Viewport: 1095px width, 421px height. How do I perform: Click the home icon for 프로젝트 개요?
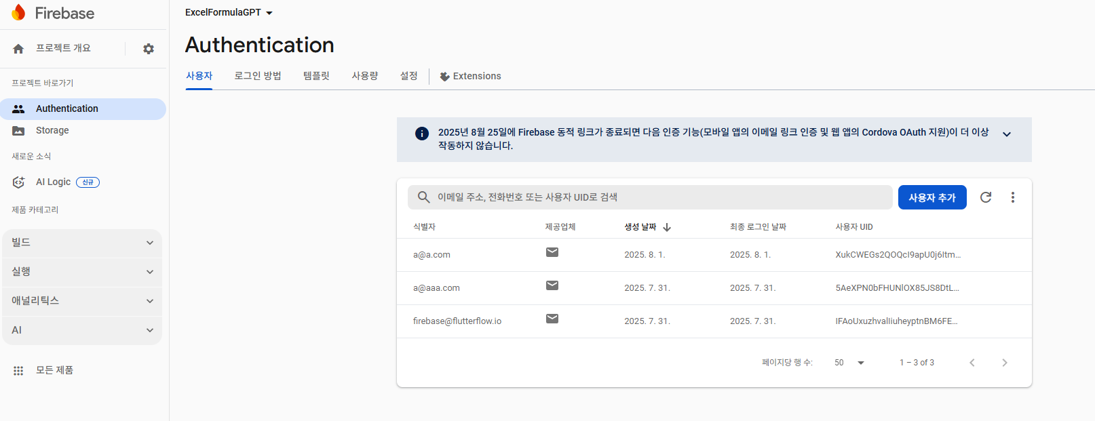tap(18, 49)
